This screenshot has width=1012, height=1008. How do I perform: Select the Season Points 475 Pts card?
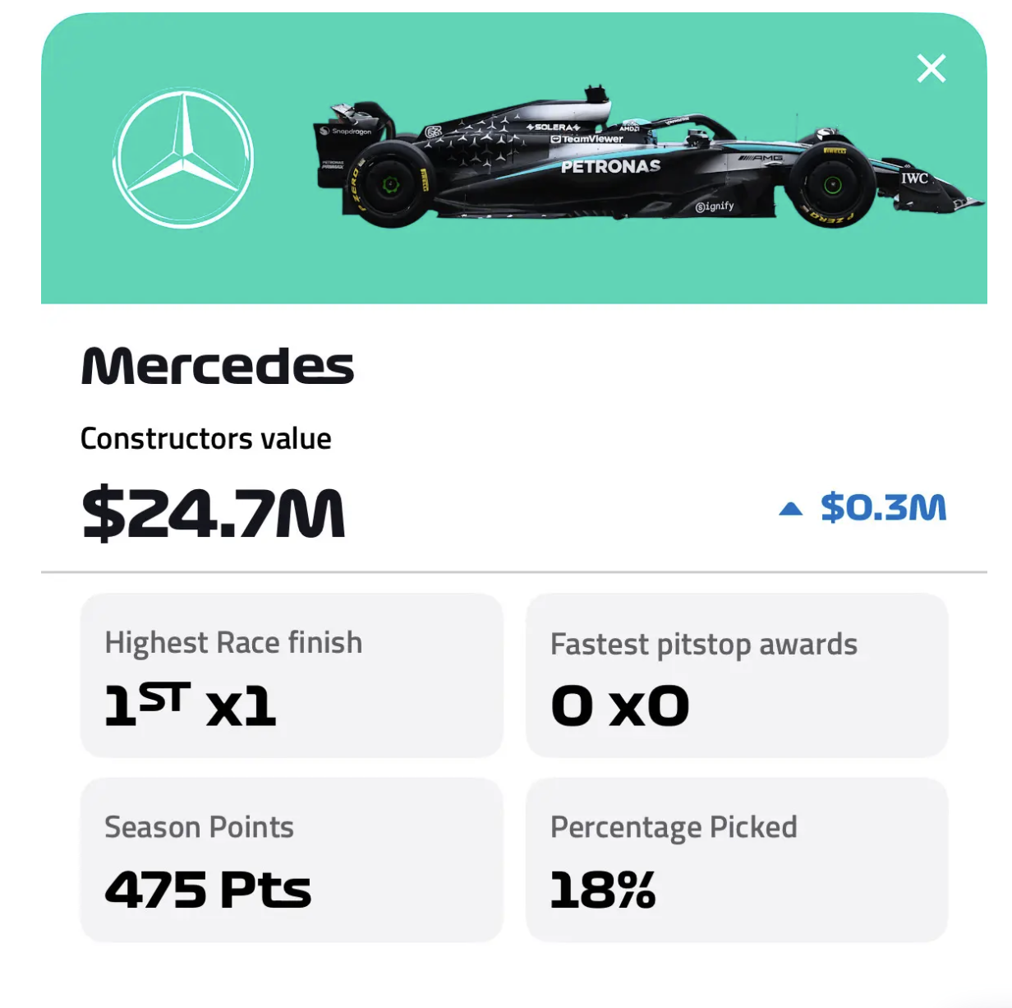[292, 859]
